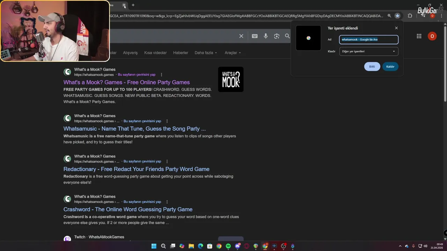Image resolution: width=447 pixels, height=251 pixels.
Task: Click the Kaldır button
Action: (390, 67)
